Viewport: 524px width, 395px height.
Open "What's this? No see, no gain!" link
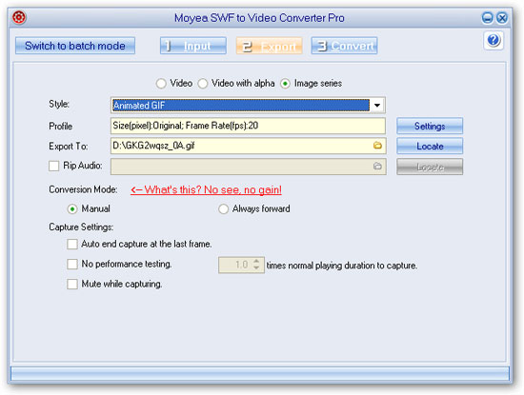pos(206,190)
